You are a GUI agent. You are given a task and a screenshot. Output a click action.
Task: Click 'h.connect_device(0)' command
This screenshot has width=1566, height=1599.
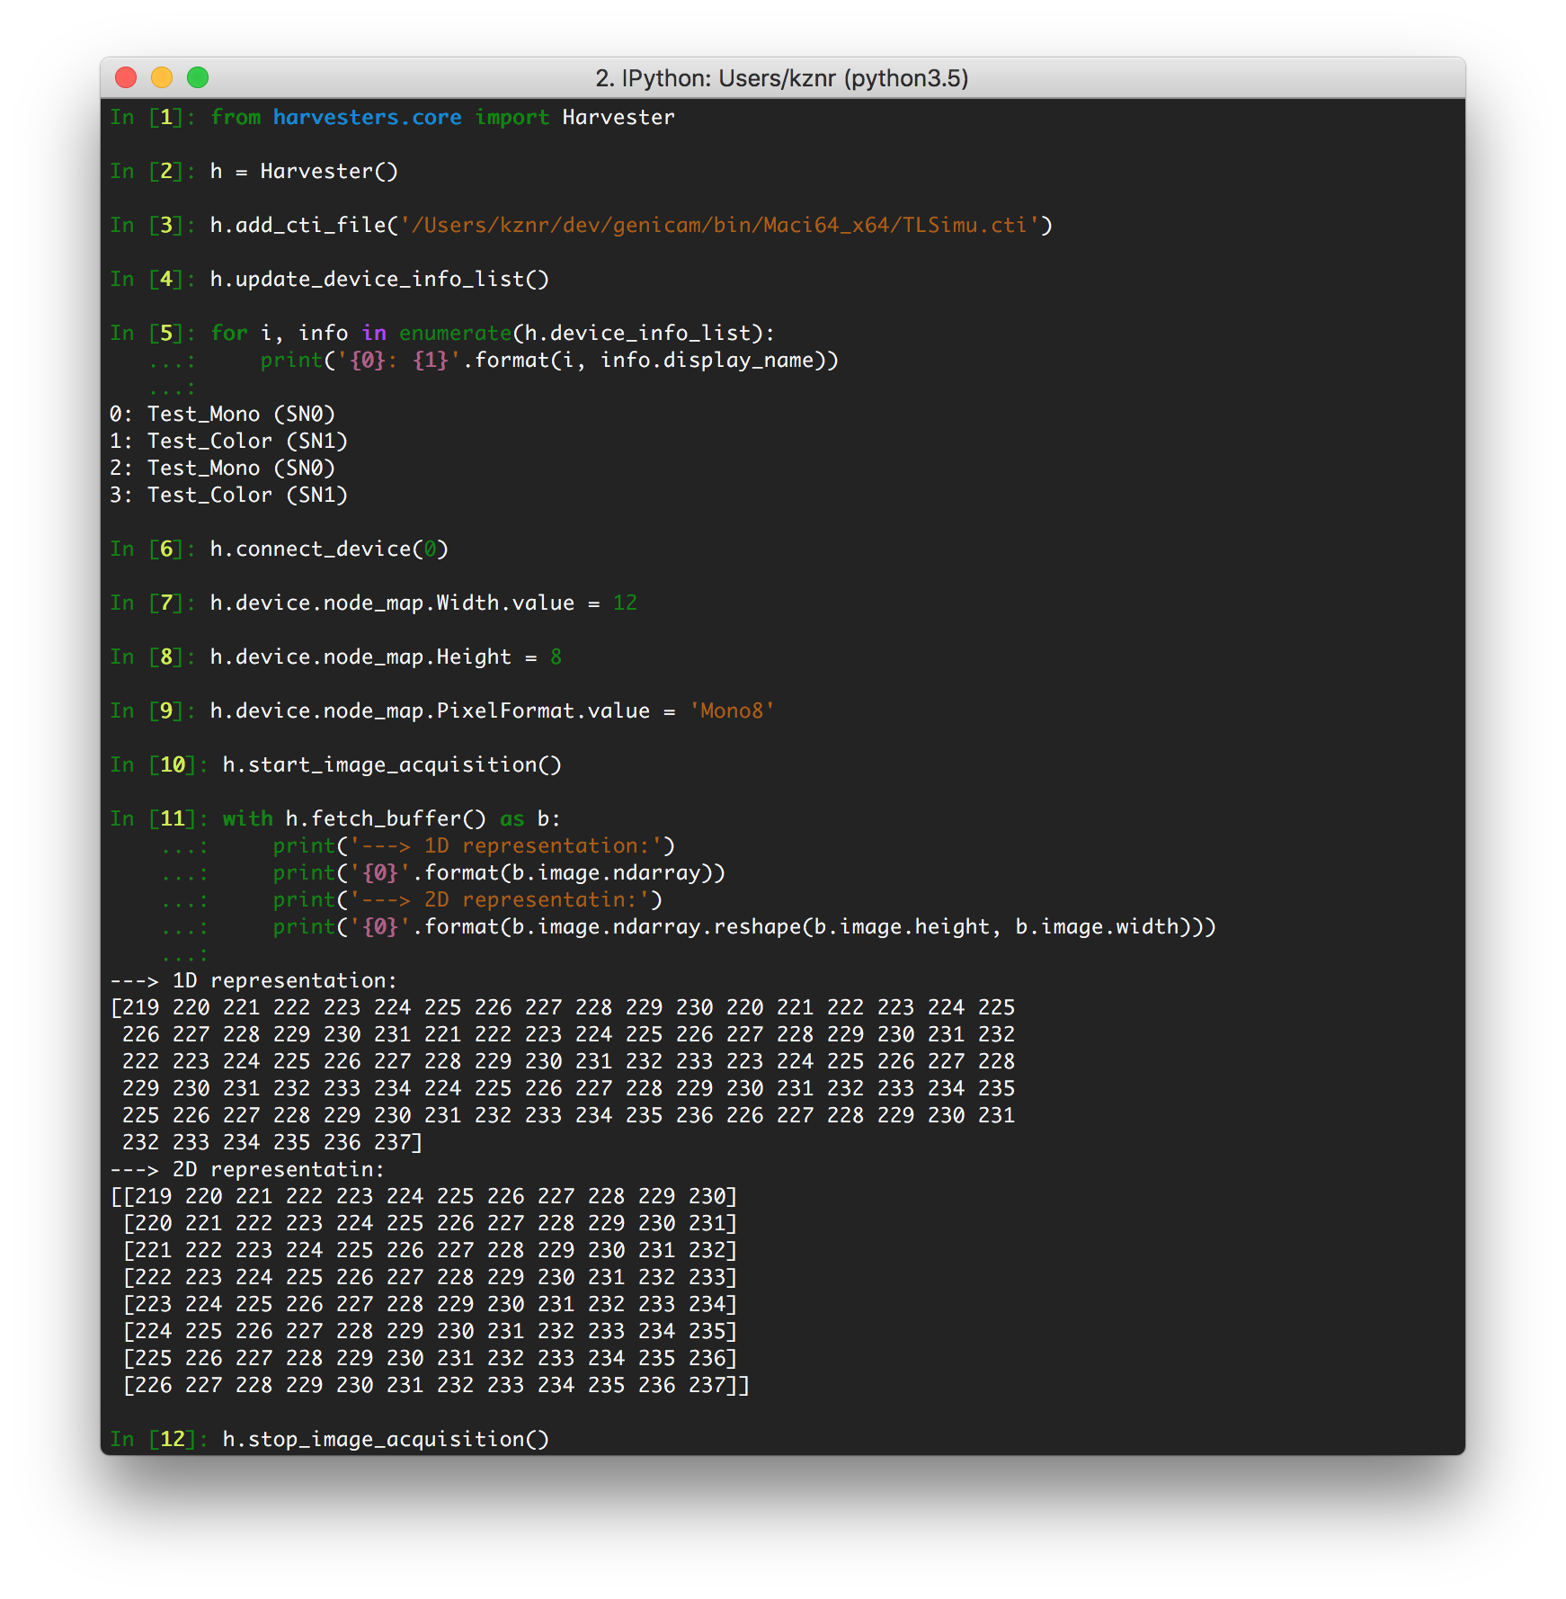329,549
